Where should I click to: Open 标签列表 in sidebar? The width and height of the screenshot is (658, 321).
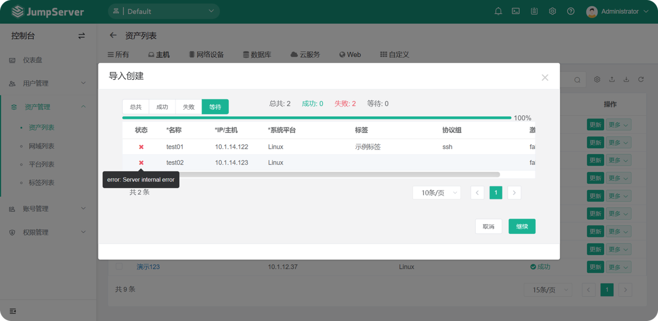coord(42,182)
